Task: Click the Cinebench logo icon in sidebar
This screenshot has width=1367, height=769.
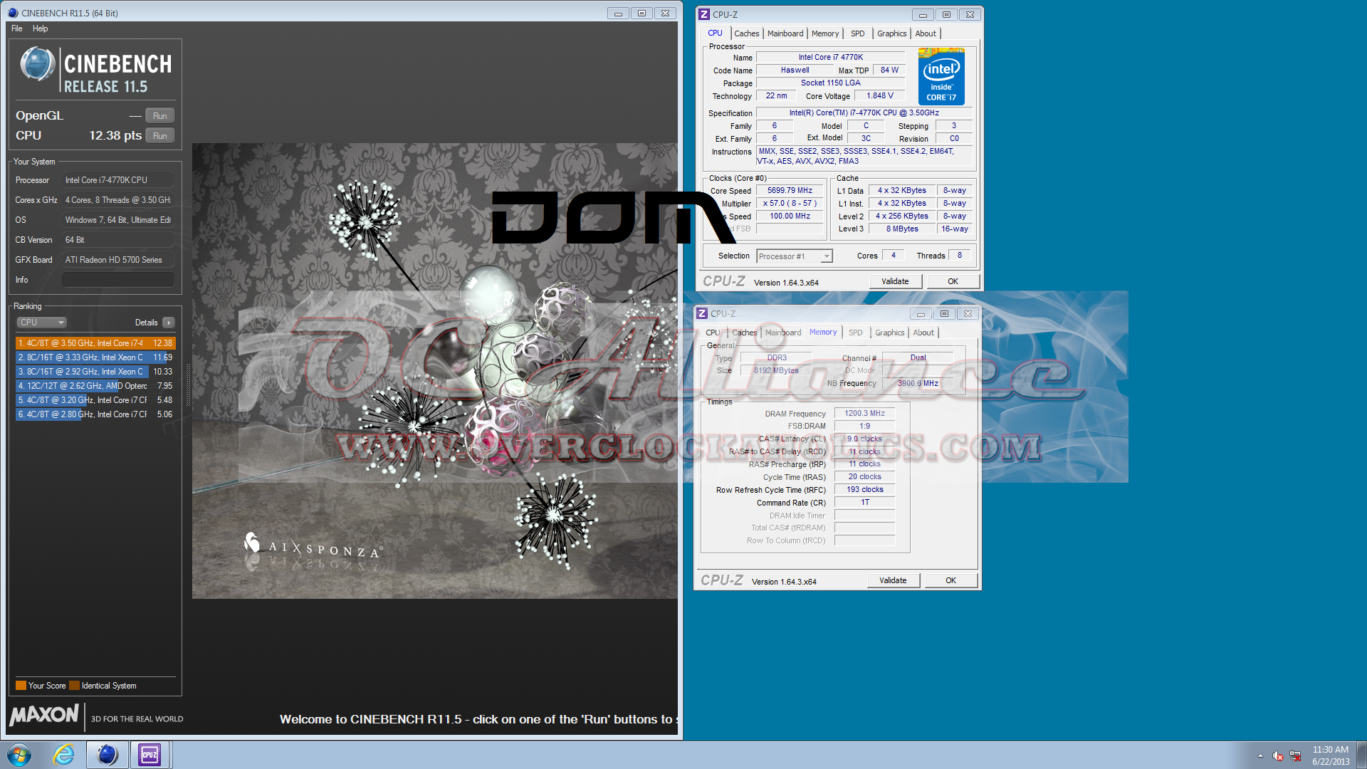Action: pos(38,64)
